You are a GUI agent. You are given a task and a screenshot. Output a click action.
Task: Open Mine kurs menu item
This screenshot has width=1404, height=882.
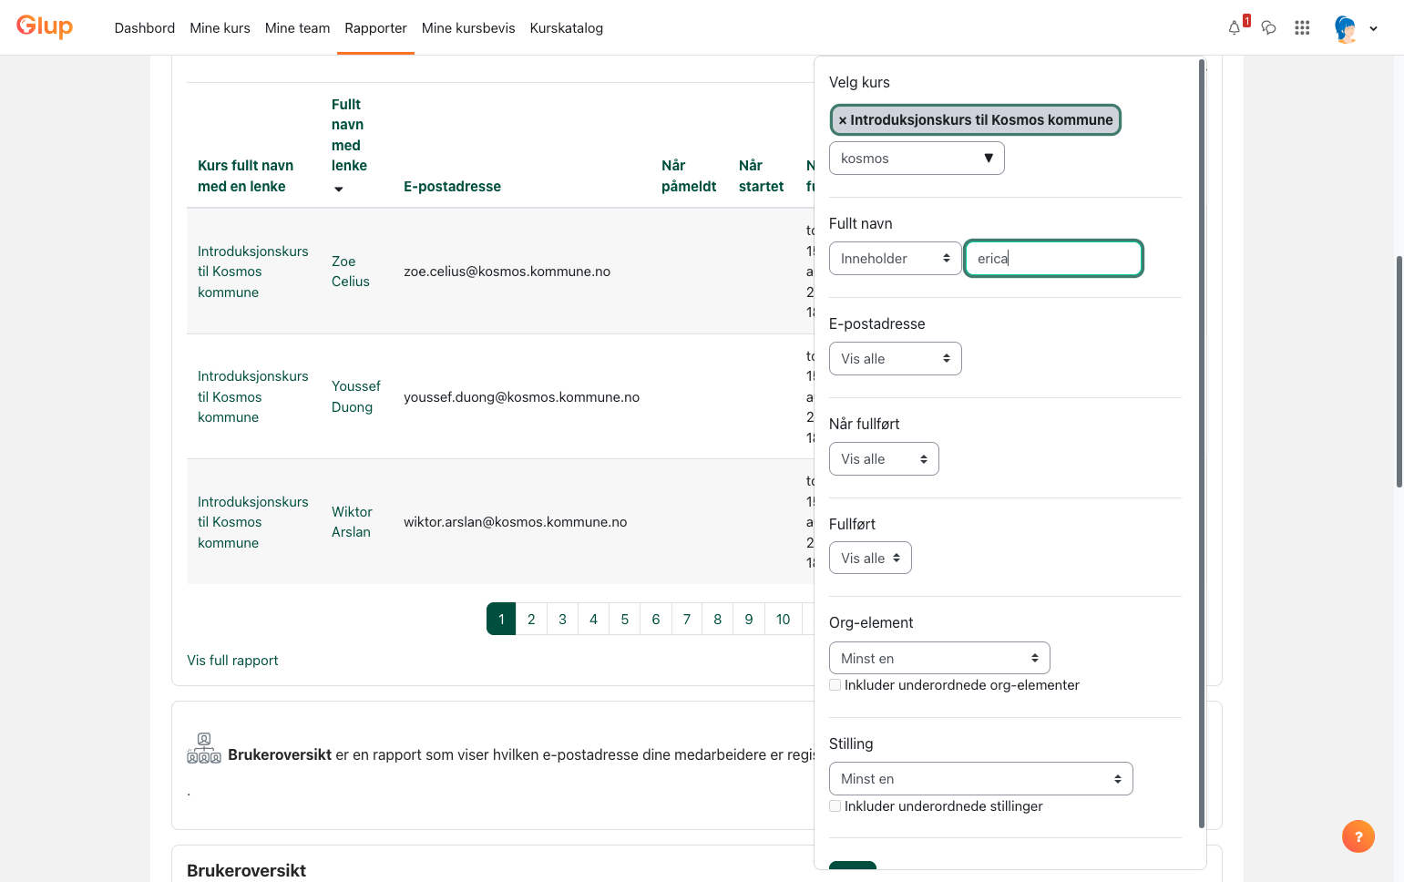tap(220, 28)
